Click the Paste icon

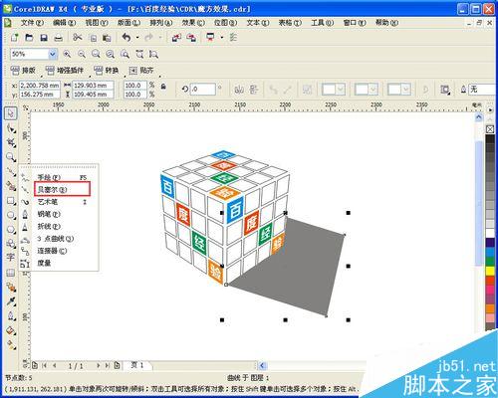107,38
